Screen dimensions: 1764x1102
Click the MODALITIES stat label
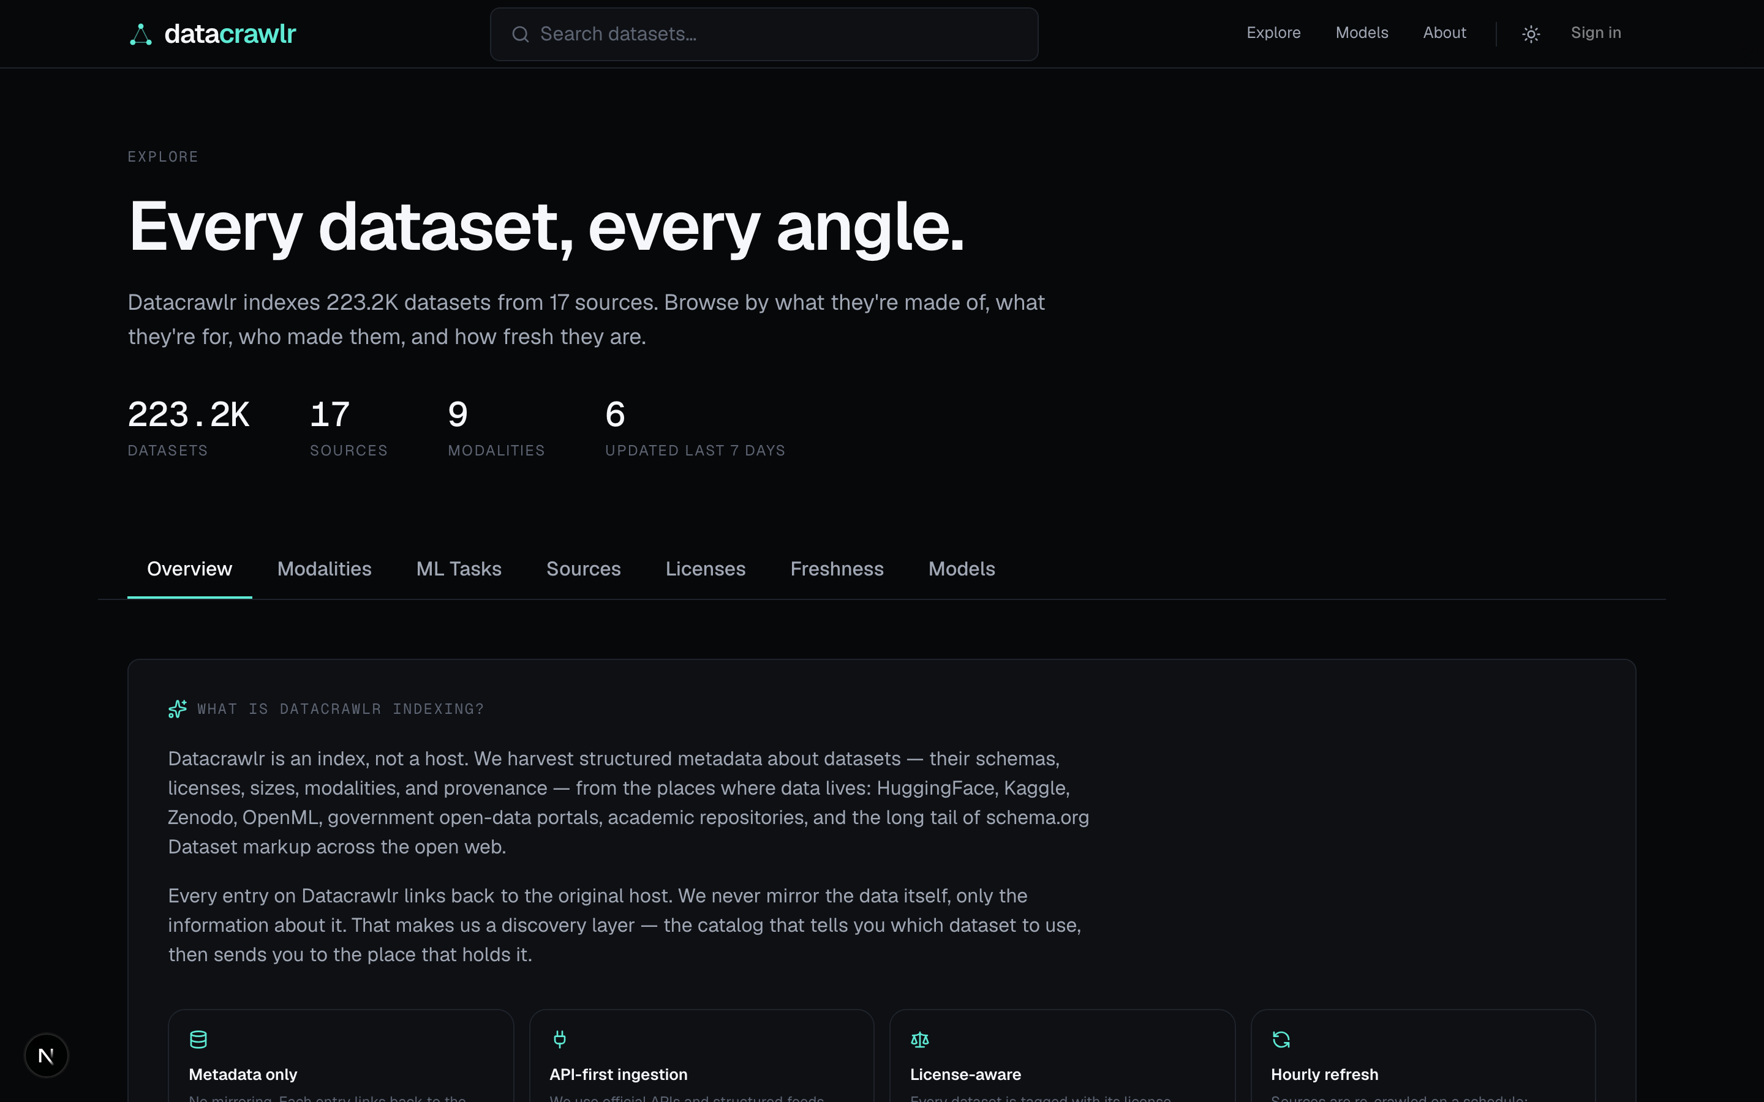(x=496, y=451)
